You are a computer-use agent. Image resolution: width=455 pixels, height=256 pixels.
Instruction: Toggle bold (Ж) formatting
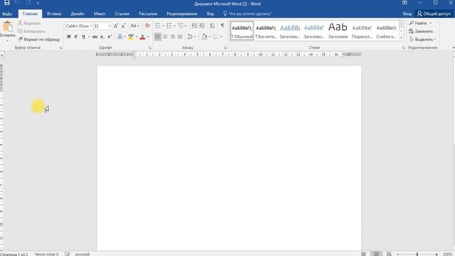69,36
